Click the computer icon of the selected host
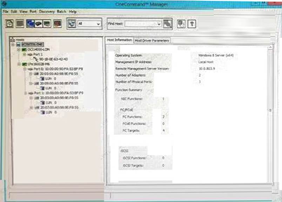The width and height of the screenshot is (282, 202). pos(18,45)
